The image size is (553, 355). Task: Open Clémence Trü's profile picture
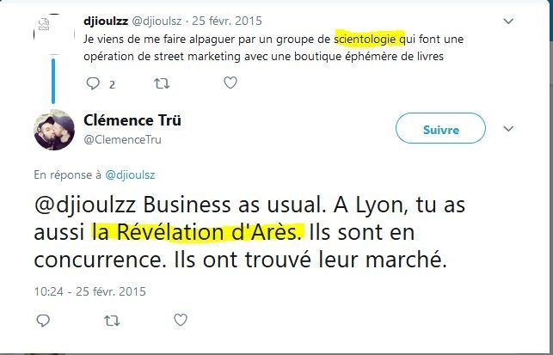point(54,130)
